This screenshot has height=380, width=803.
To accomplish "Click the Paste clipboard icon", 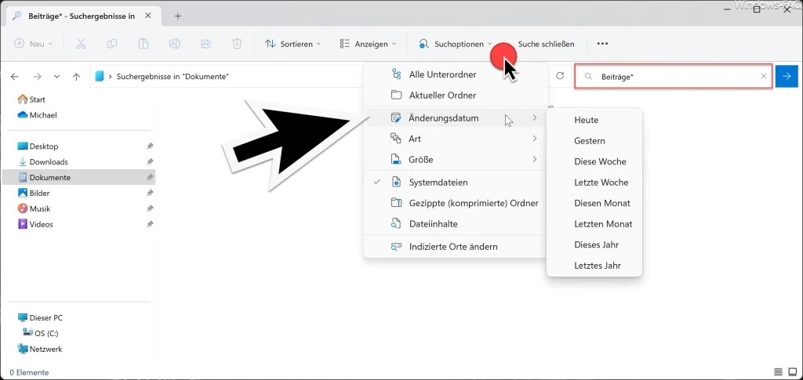I will coord(144,44).
